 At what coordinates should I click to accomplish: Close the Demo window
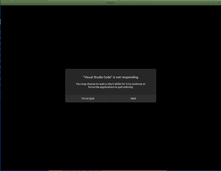pos(218,3)
